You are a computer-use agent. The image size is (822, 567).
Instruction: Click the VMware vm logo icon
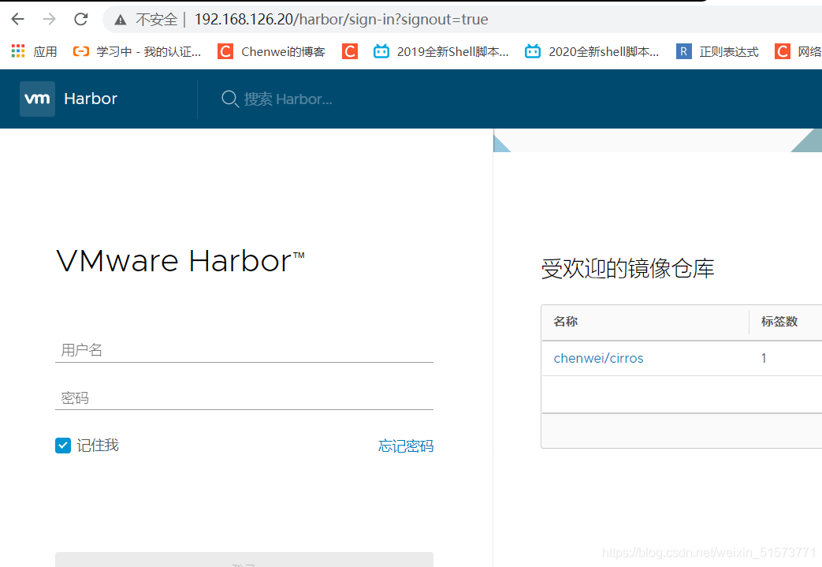point(37,99)
